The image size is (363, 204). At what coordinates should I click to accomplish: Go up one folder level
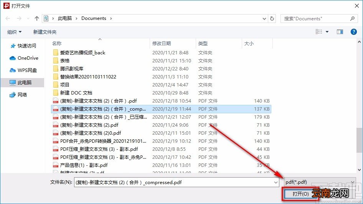click(x=36, y=18)
